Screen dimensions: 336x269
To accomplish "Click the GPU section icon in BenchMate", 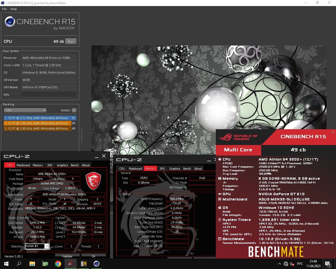I will pyautogui.click(x=220, y=194).
